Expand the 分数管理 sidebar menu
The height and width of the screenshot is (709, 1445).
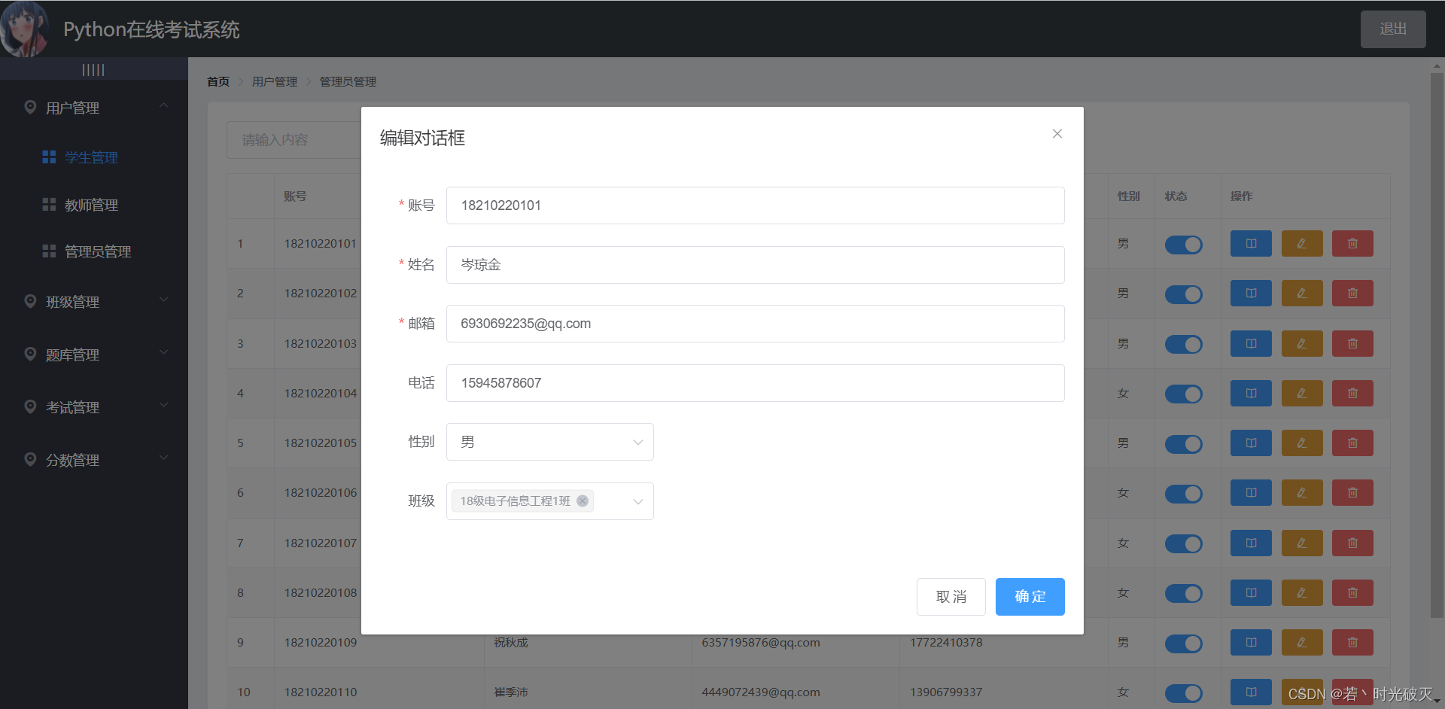click(x=94, y=460)
